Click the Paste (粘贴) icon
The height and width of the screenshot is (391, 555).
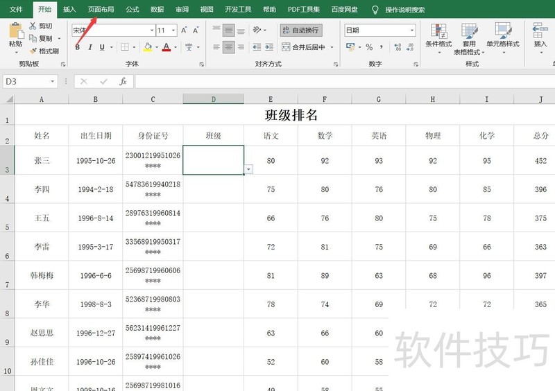point(16,31)
